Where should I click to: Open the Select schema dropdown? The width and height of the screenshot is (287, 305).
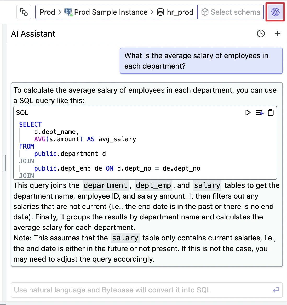click(231, 12)
